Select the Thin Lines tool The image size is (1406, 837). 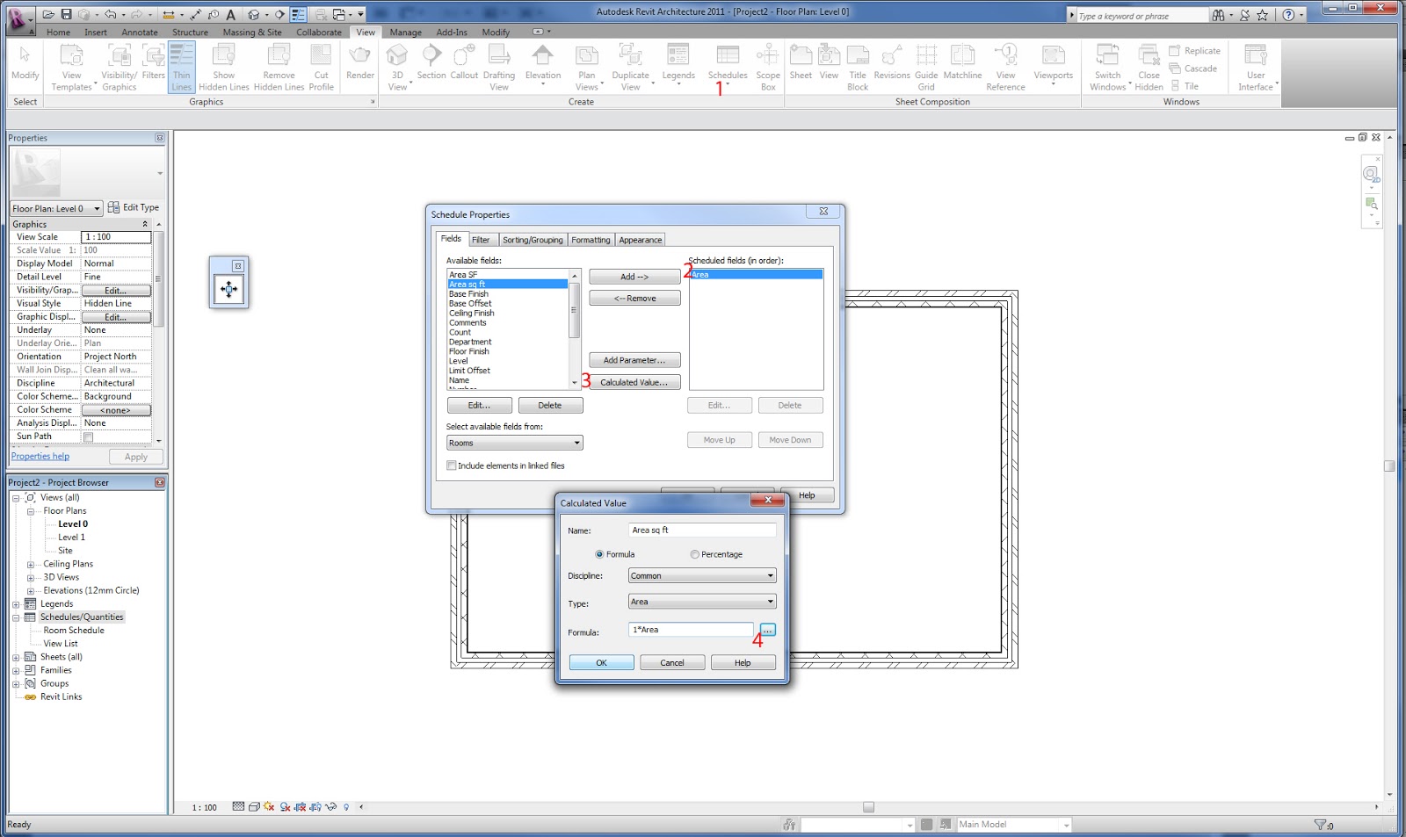182,66
